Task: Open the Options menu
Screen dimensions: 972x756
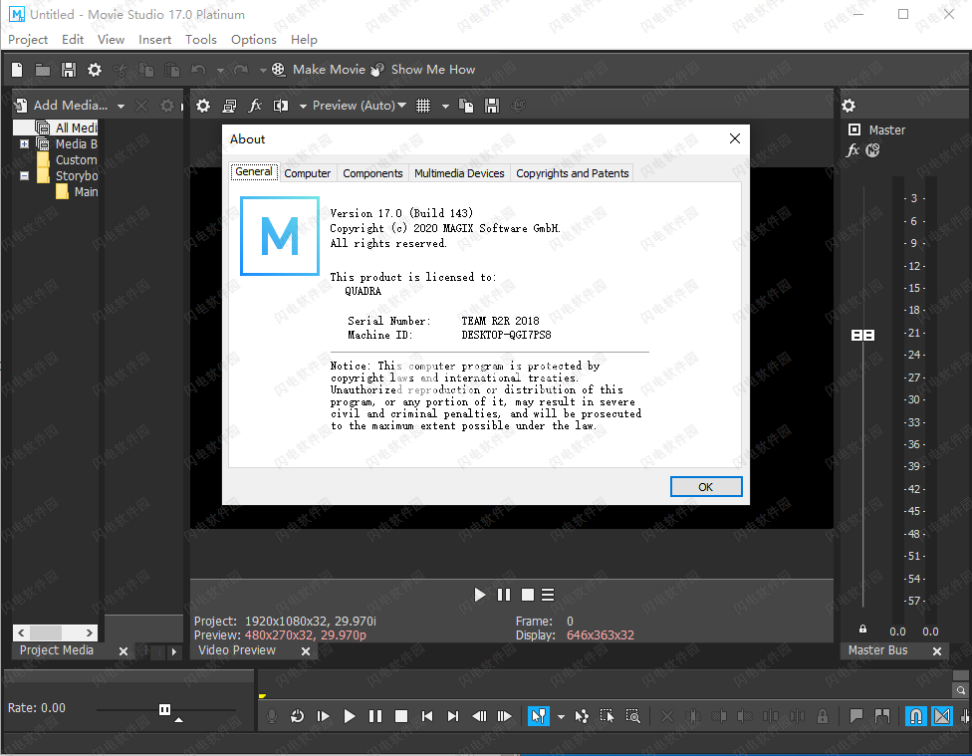Action: (254, 40)
